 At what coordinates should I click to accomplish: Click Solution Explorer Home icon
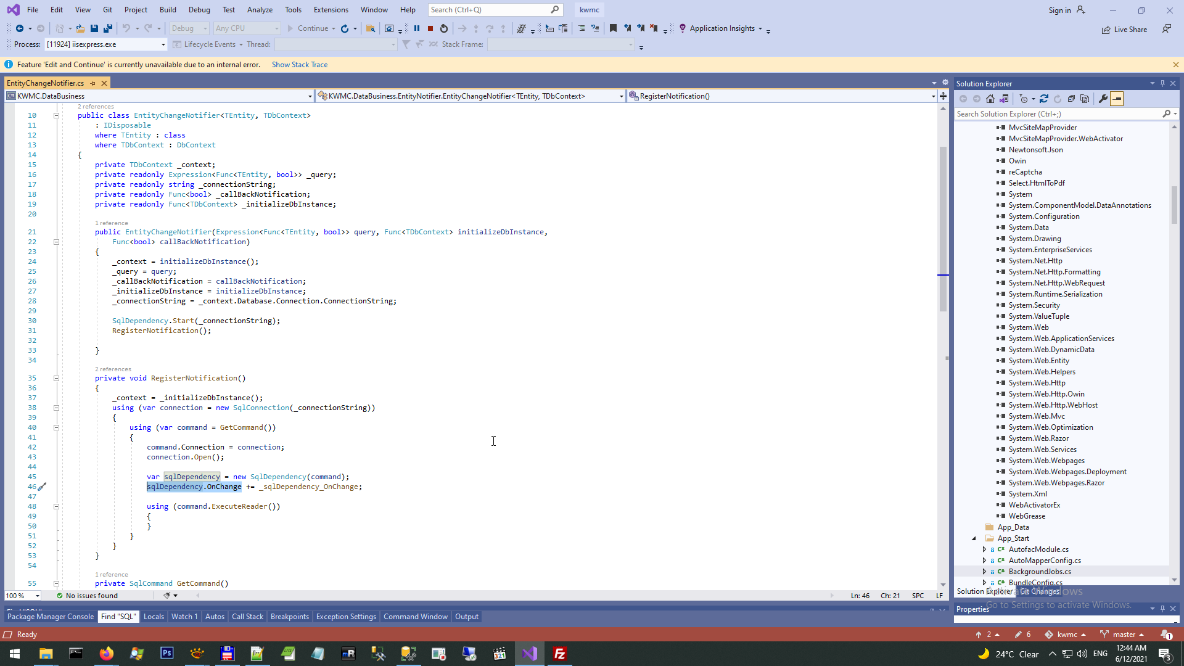(x=990, y=99)
